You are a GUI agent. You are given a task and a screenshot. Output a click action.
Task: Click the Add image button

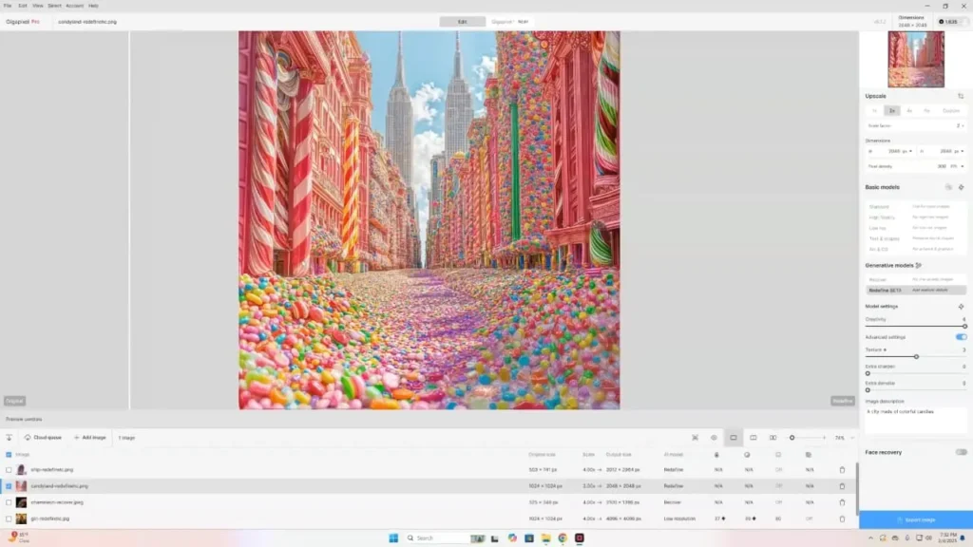point(89,438)
